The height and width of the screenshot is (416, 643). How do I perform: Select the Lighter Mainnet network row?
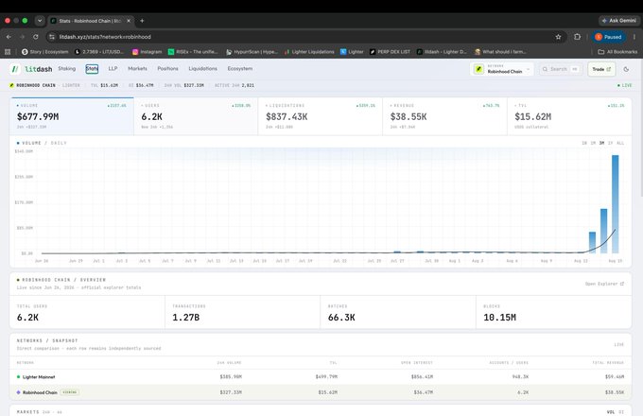pos(321,376)
